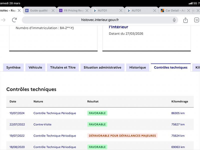200x150 pixels.
Task: Open the tab switcher showing 10 tabs
Action: coord(196,20)
